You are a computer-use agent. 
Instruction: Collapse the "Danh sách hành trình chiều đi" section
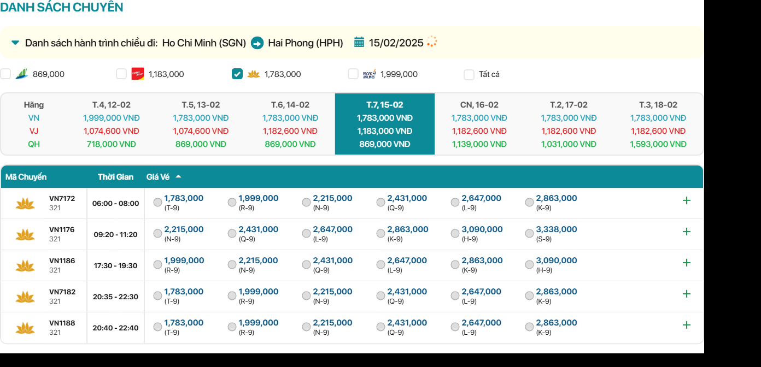click(x=15, y=43)
